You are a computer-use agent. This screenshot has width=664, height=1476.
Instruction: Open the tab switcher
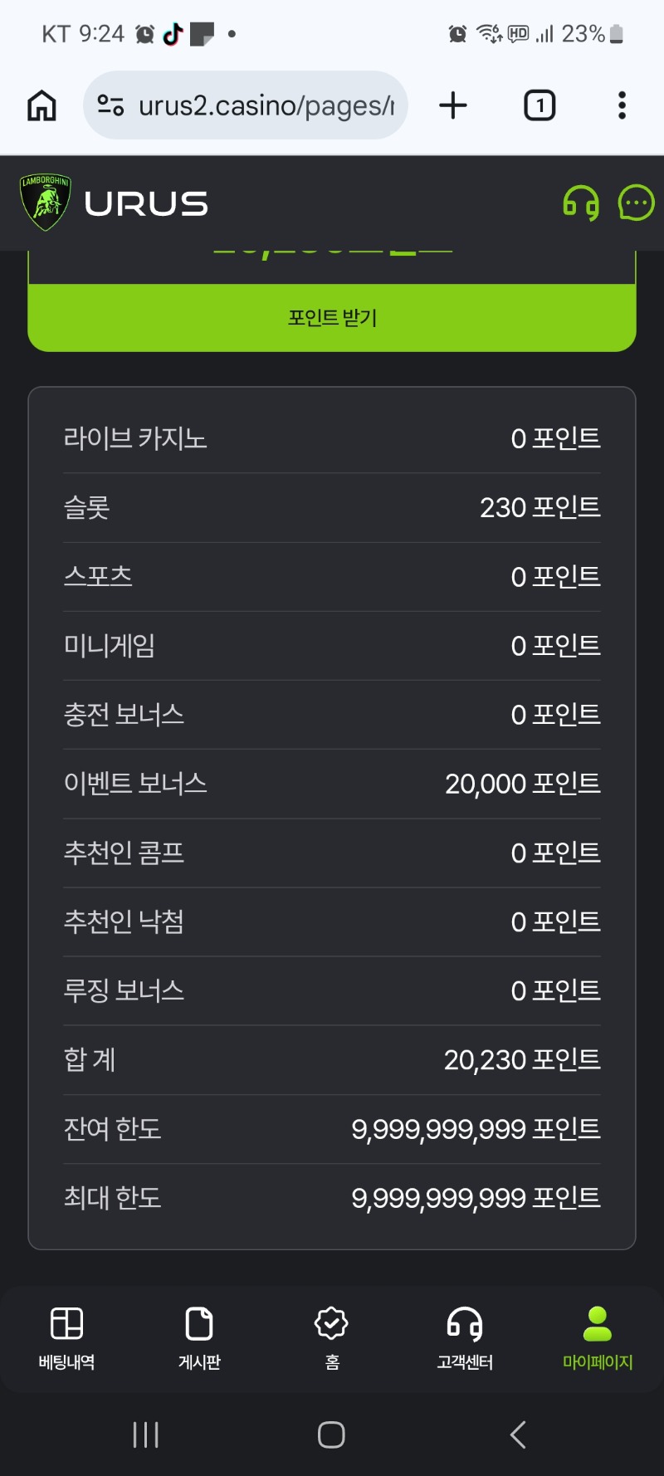tap(539, 105)
